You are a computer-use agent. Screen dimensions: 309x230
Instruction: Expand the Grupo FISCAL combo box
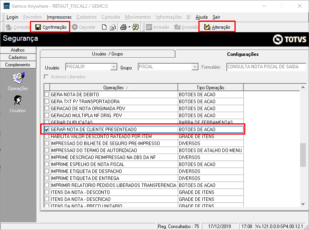[x=195, y=67]
